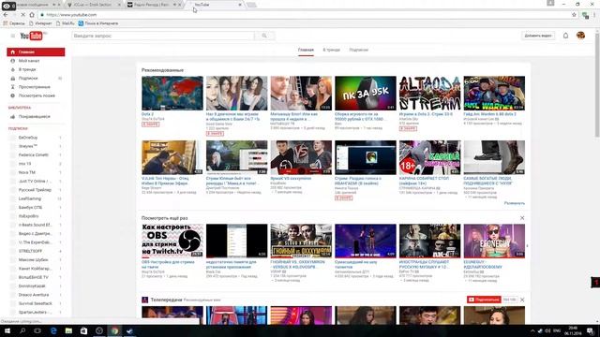This screenshot has width=600, height=337.
Task: Click the browser back arrow
Action: click(6, 15)
